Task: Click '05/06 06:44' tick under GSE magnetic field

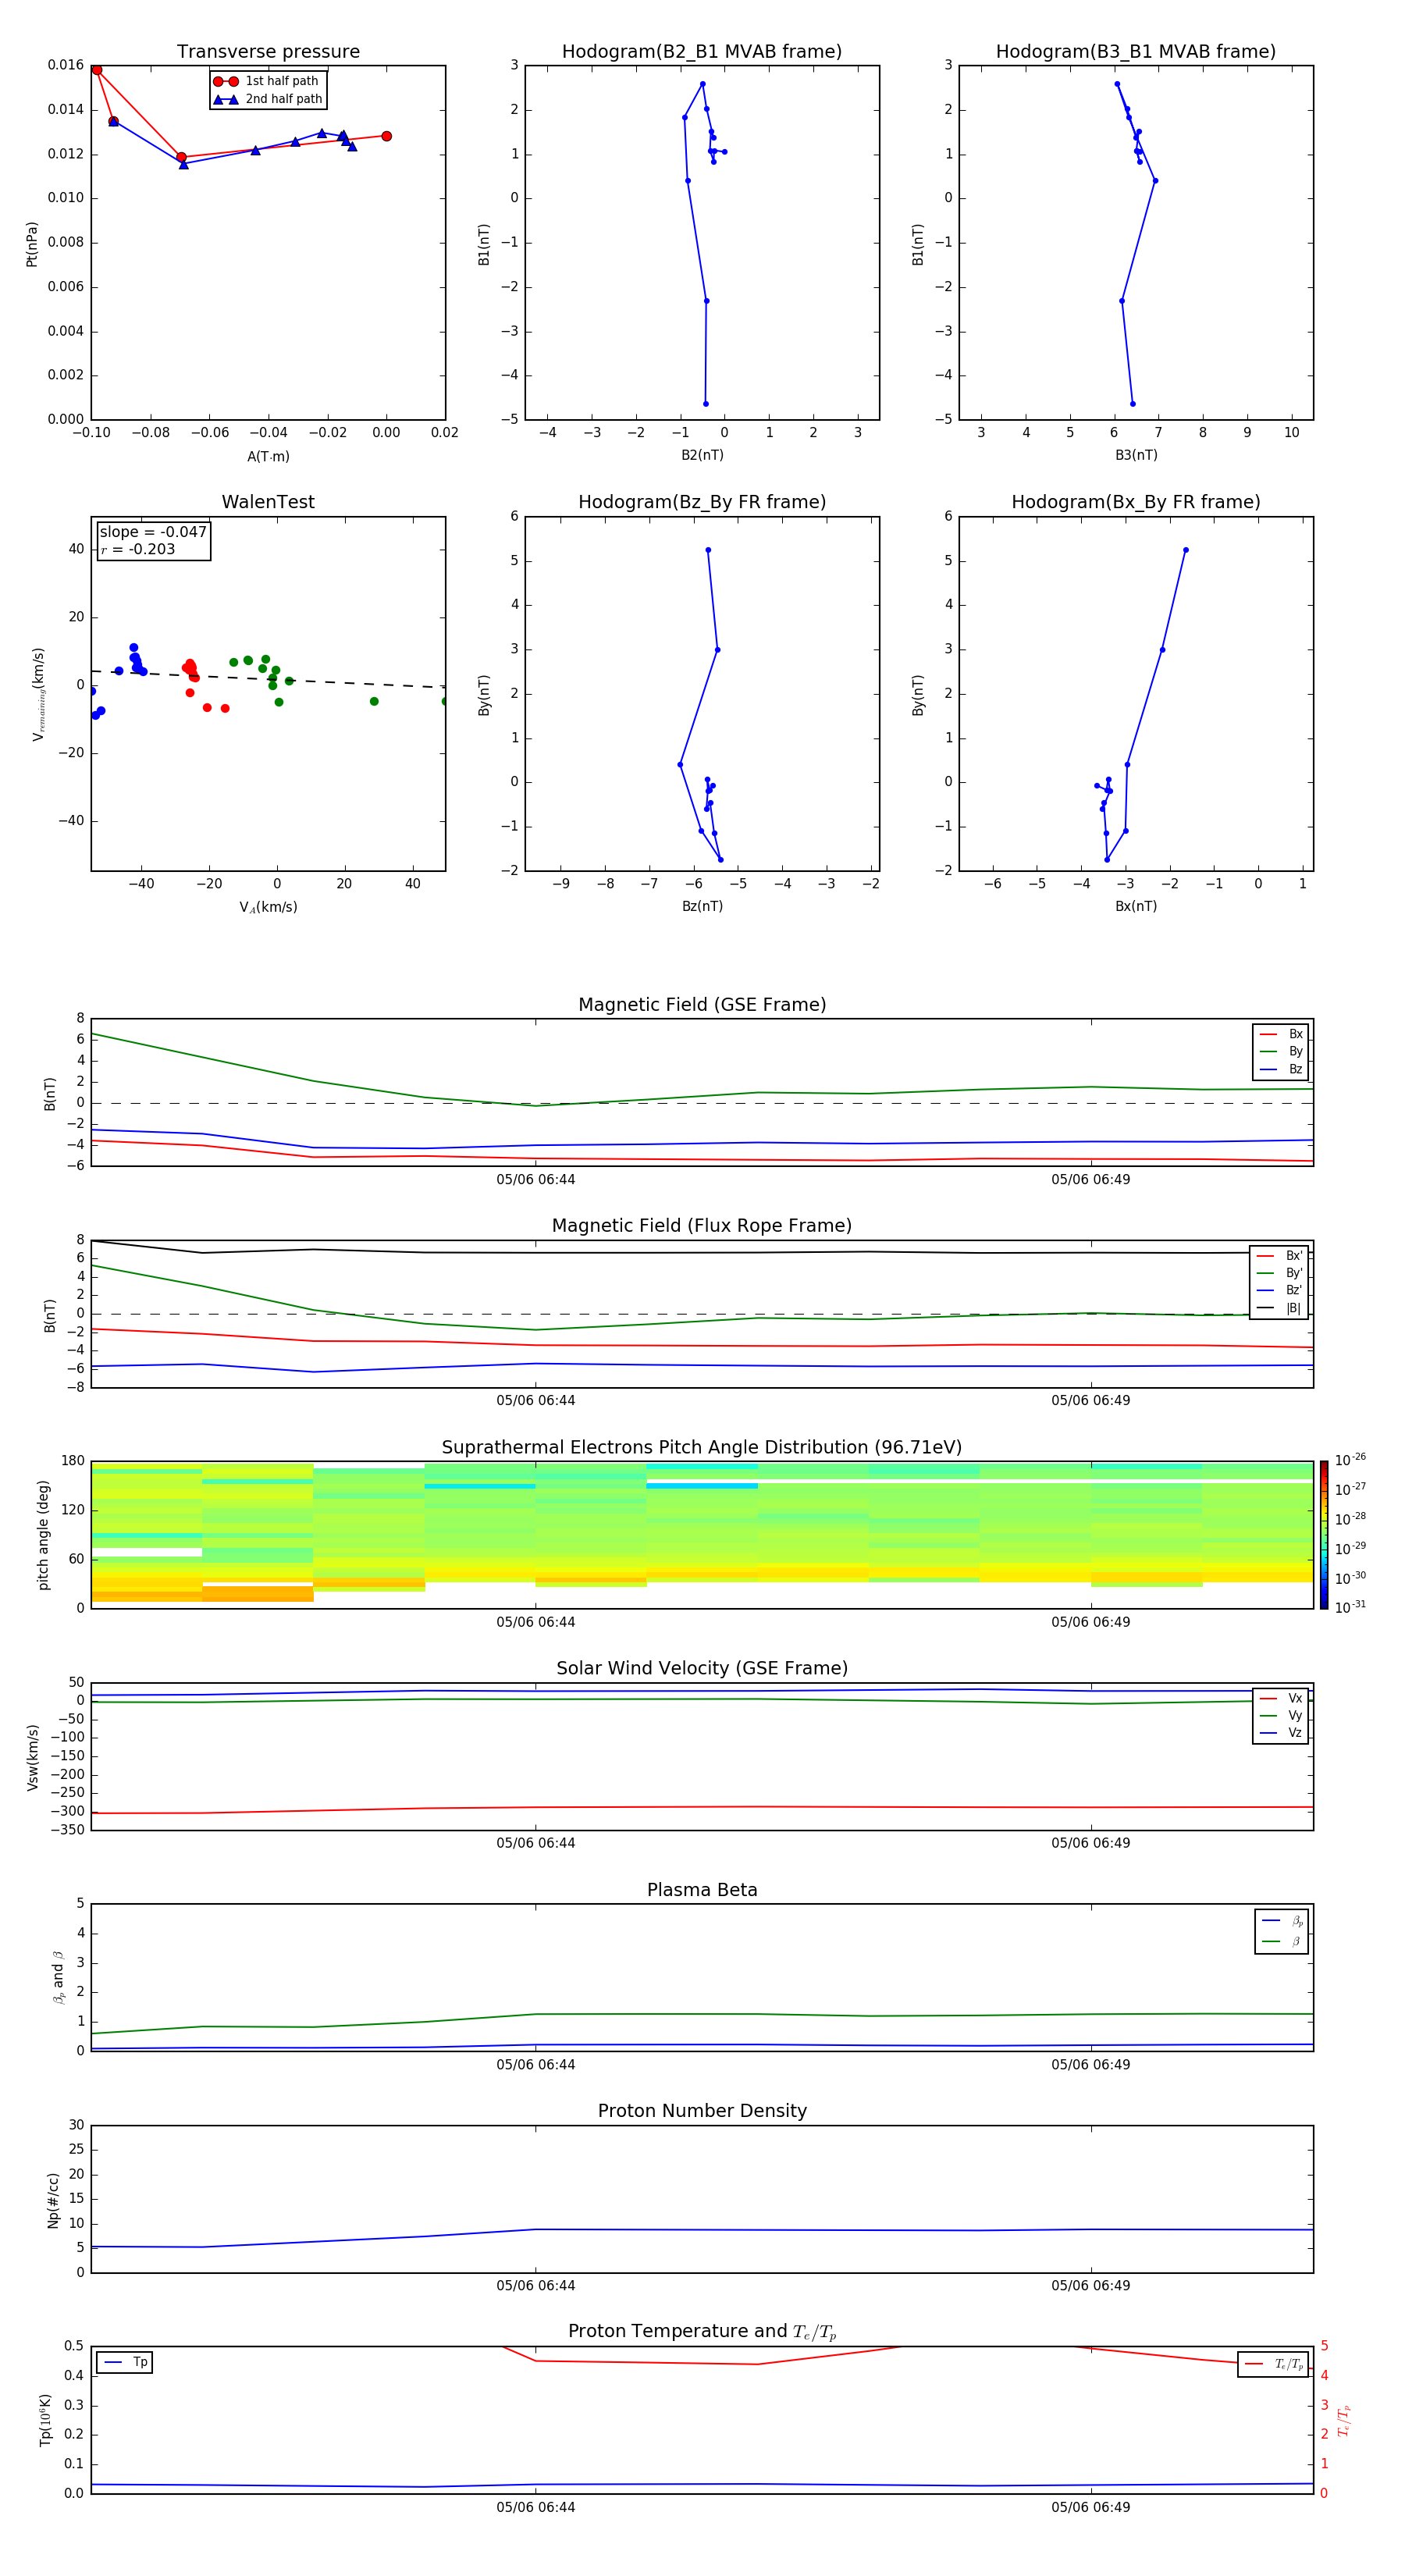Action: [x=535, y=1180]
